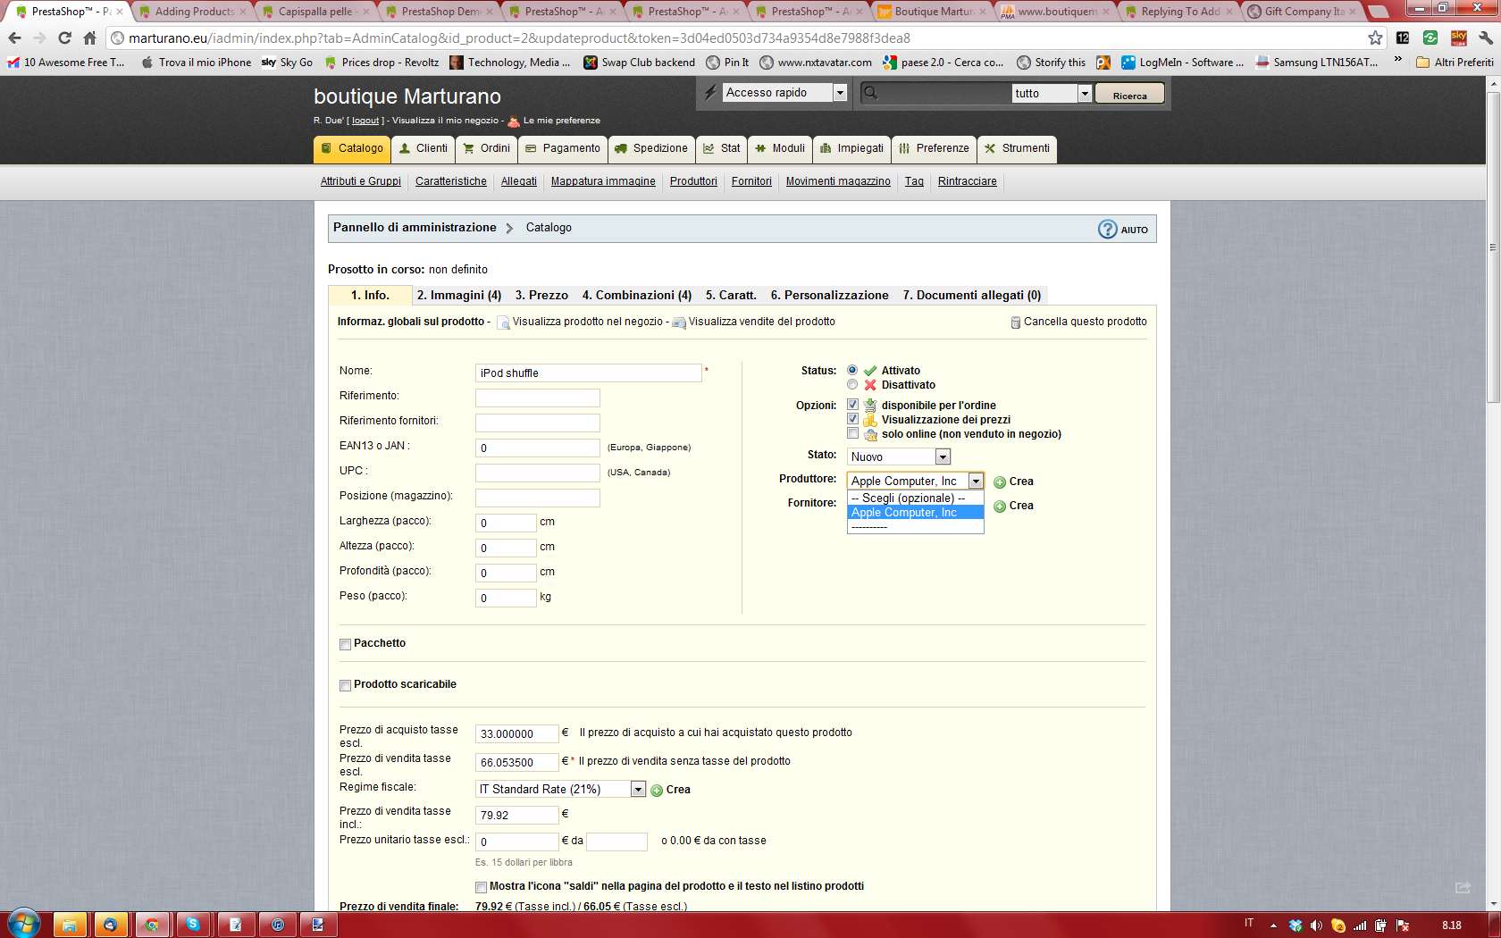Open the Ordini menu tab
Viewport: 1501px width, 938px height.
(487, 148)
